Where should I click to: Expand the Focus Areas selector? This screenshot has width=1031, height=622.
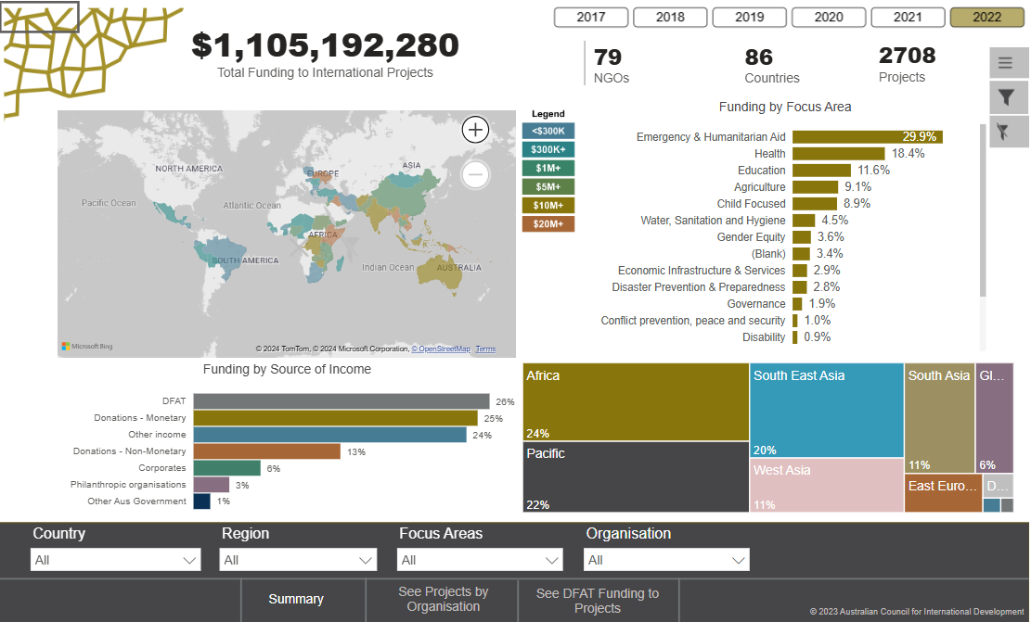point(479,559)
